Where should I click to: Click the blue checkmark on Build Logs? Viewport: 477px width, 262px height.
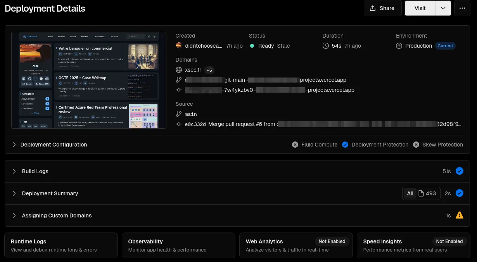pyautogui.click(x=460, y=171)
